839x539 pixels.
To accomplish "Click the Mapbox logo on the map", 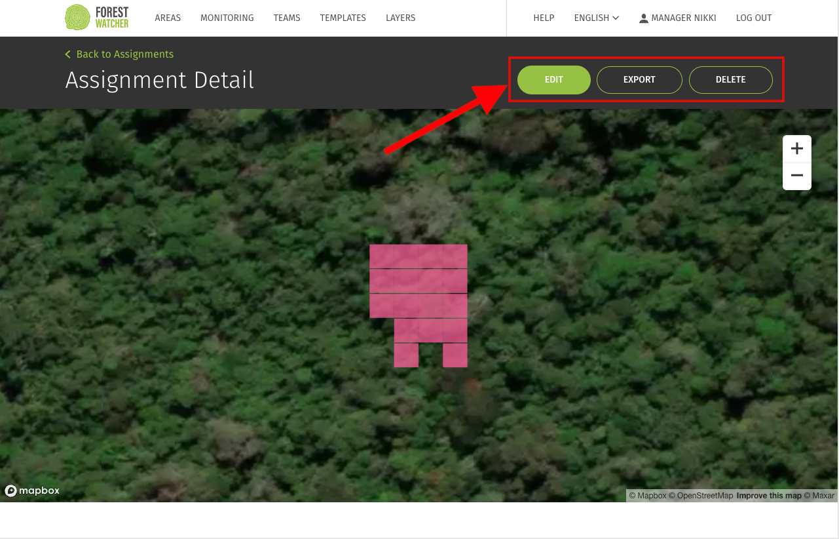I will point(31,490).
